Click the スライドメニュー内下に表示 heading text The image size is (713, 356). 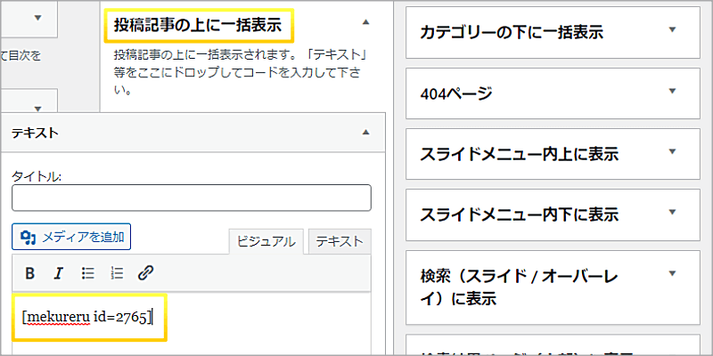(520, 214)
